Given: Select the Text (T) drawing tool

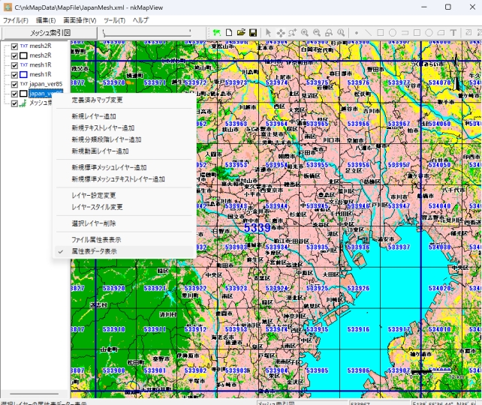Looking at the screenshot, I should 453,33.
